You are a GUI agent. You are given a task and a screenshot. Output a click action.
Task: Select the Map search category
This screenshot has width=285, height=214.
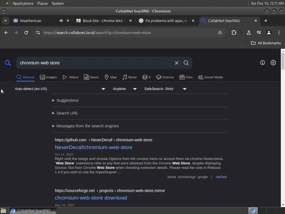click(110, 77)
